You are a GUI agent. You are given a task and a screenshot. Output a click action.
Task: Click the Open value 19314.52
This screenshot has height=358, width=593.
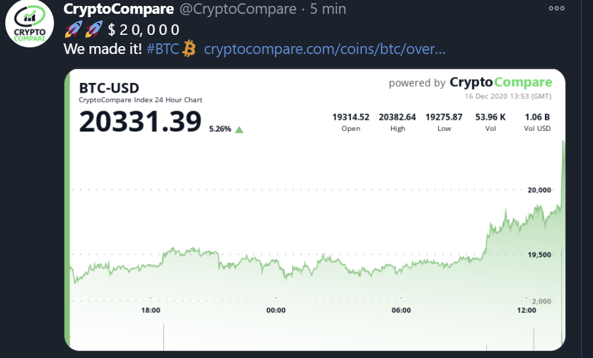351,117
